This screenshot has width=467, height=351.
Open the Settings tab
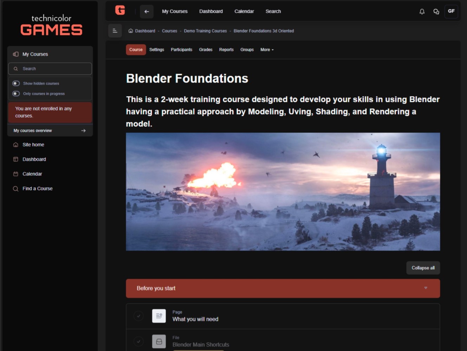pyautogui.click(x=157, y=50)
